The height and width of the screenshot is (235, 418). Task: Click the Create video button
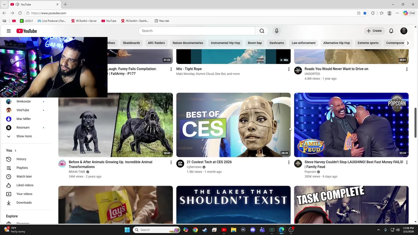coord(374,31)
